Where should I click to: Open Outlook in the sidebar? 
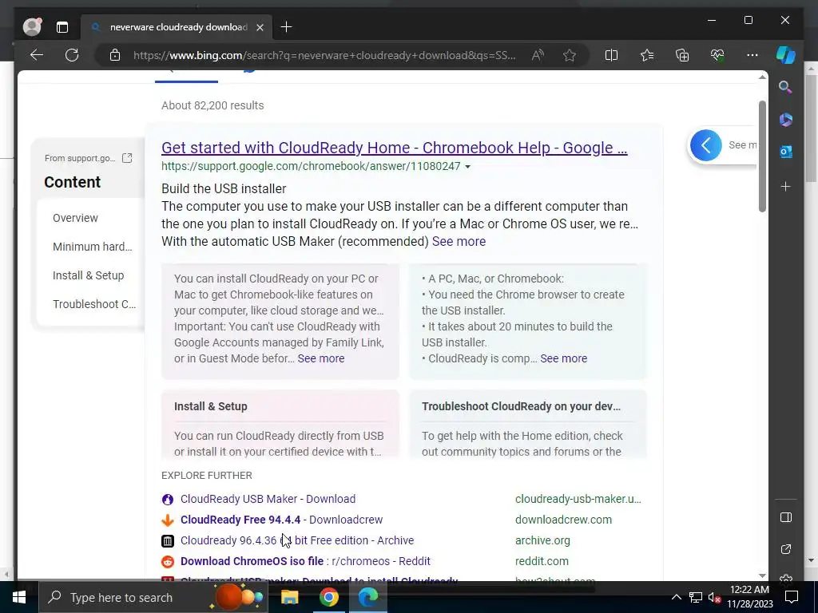(x=786, y=152)
